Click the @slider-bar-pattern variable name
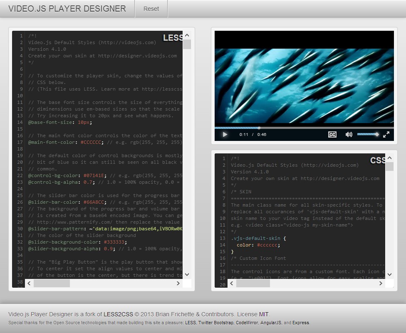The width and height of the screenshot is (406, 333). tap(56, 229)
